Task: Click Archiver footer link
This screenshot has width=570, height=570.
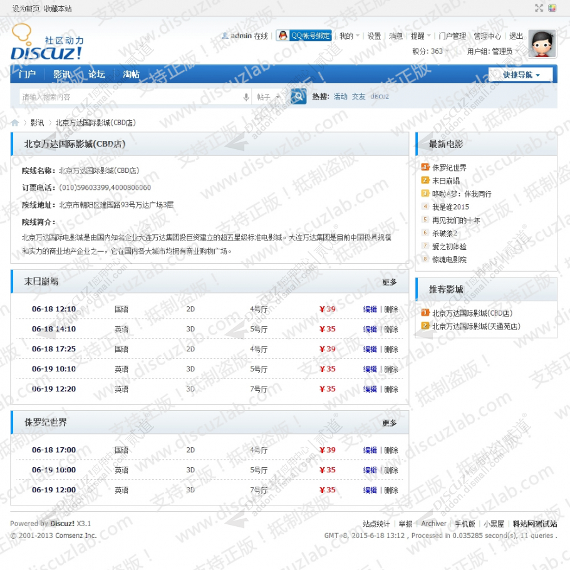Action: click(x=433, y=524)
